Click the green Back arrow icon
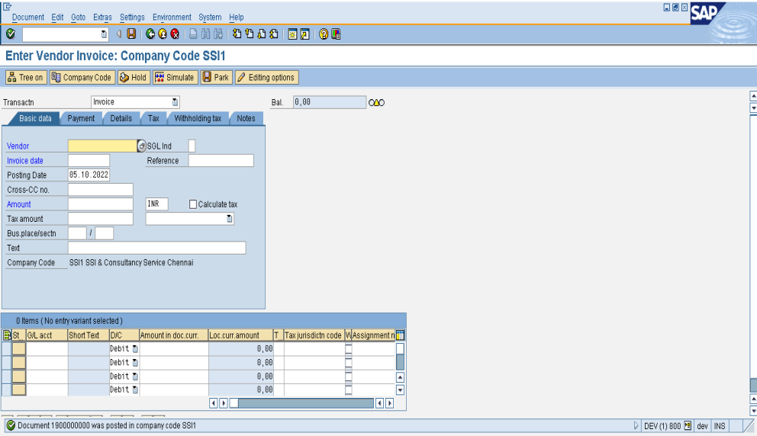Image resolution: width=757 pixels, height=436 pixels. [150, 34]
